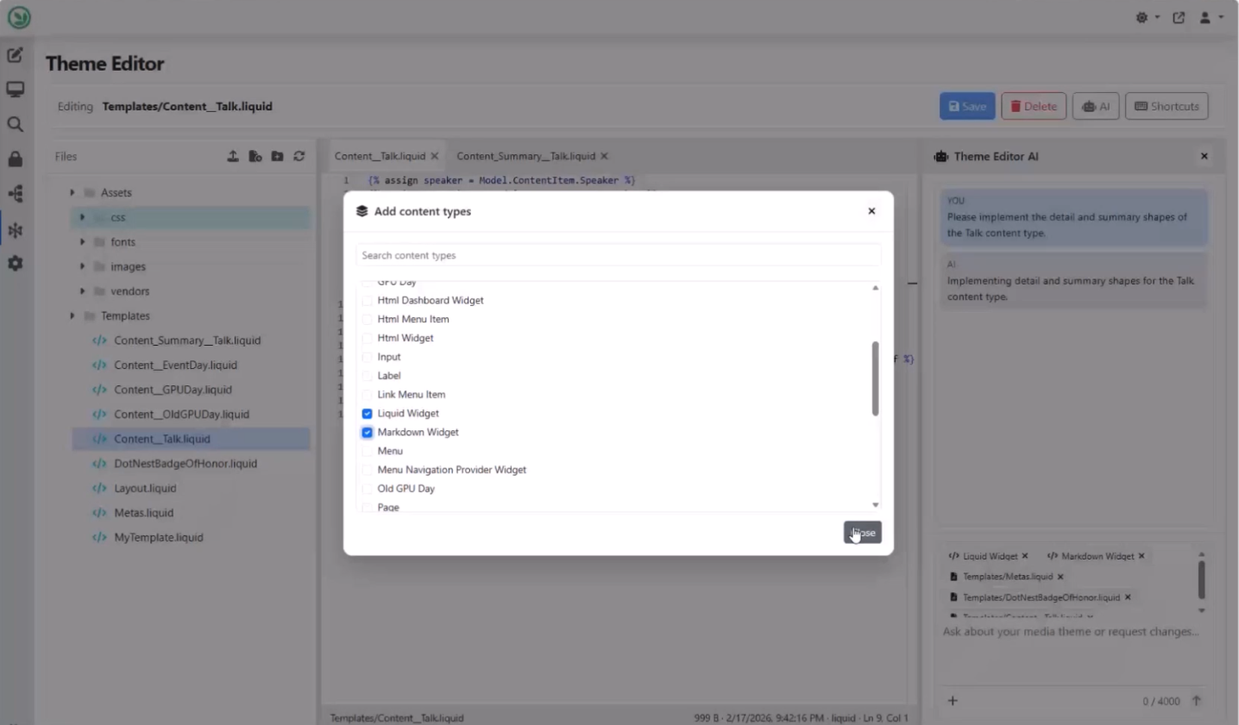Screen dimensions: 1239x725
Task: Open the settings gear dropdown in top bar
Action: point(1148,17)
